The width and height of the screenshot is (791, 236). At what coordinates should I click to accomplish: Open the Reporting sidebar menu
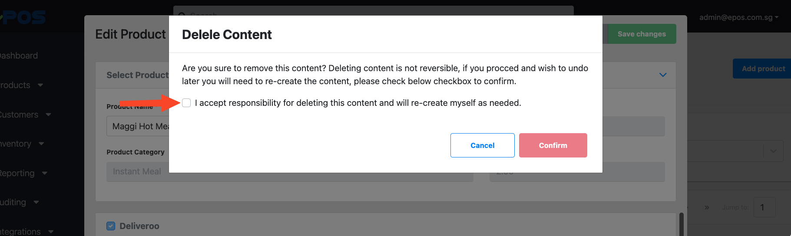(x=23, y=173)
